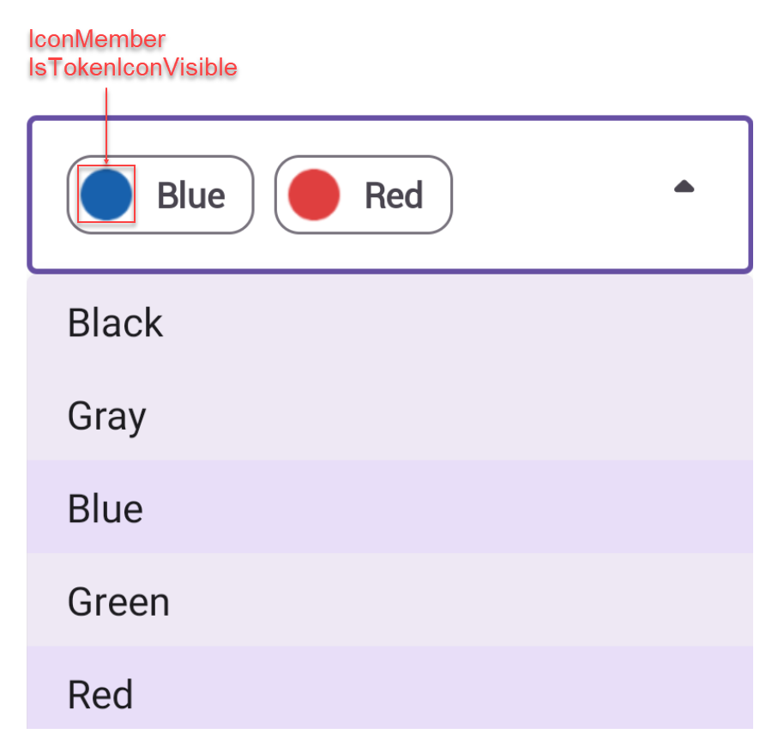The height and width of the screenshot is (746, 772).
Task: Deselect the highlighted Blue list option
Action: pyautogui.click(x=106, y=508)
